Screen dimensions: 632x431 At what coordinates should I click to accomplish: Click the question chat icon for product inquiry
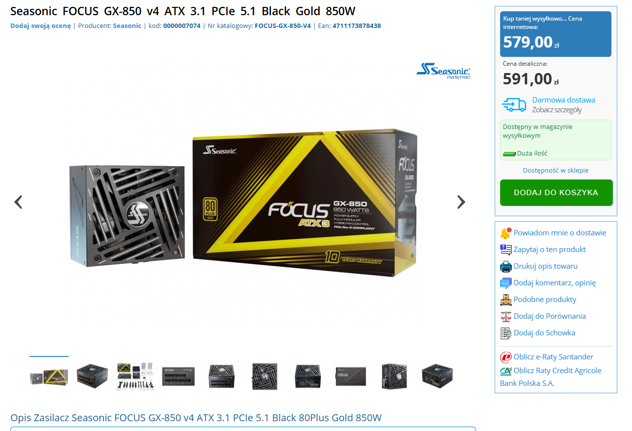click(x=506, y=250)
